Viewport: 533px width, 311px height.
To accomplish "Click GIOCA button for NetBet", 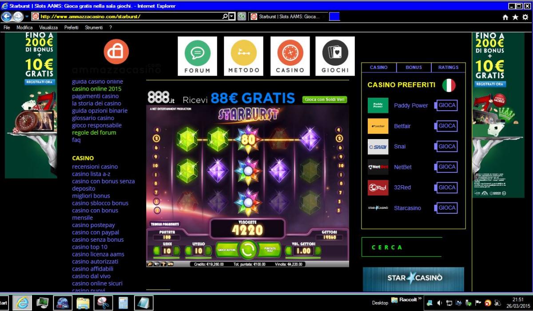I will pos(447,167).
